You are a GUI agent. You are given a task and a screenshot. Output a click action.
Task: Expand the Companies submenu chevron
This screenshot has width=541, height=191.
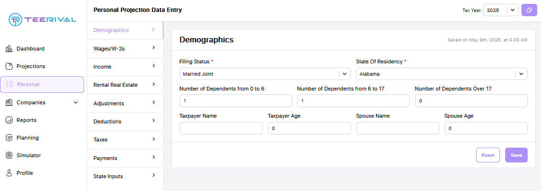(x=76, y=102)
